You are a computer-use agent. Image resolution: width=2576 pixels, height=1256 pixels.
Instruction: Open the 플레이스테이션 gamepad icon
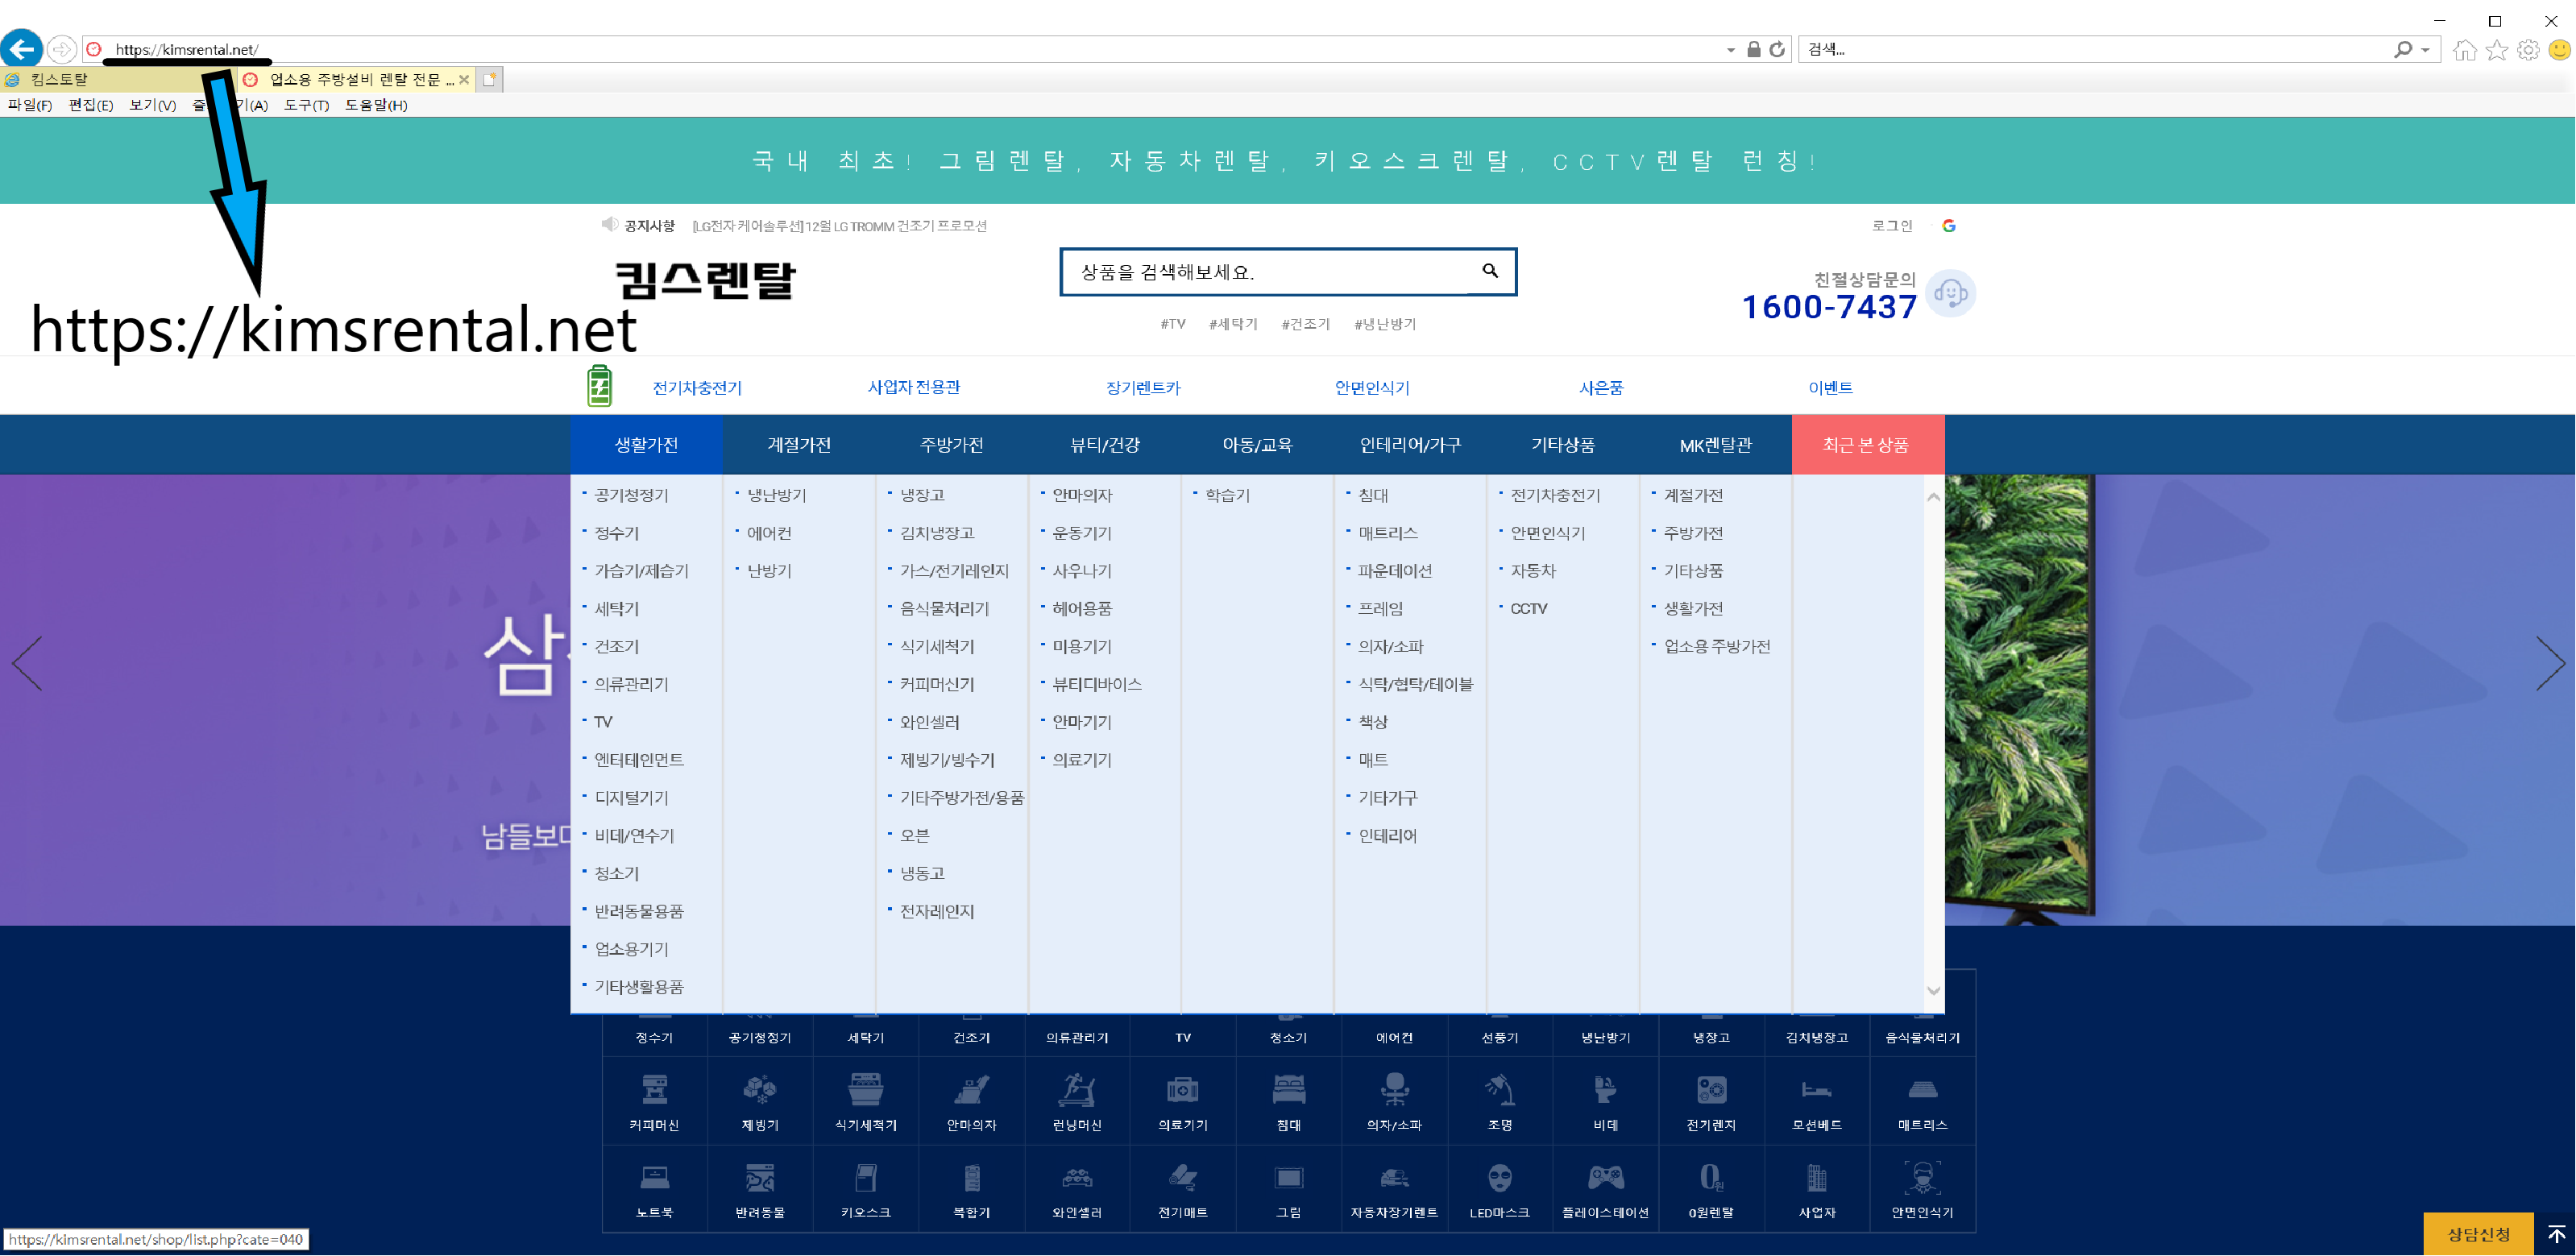1606,1177
